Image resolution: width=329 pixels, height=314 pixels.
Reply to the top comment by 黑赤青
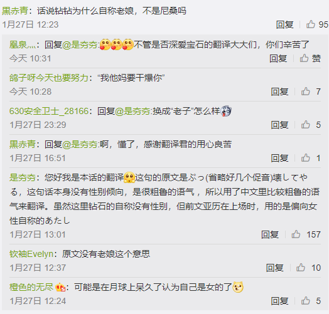(x=284, y=24)
